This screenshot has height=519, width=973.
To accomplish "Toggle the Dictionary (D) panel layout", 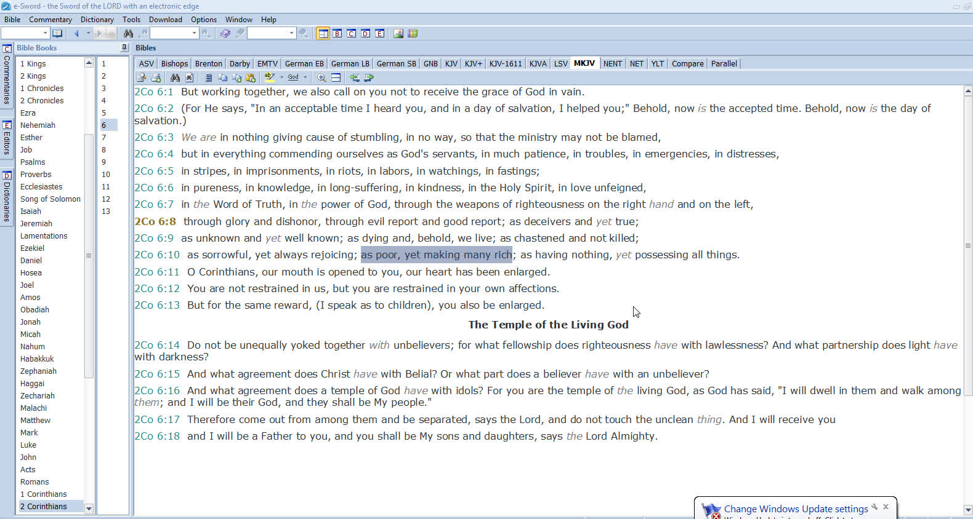I will point(366,33).
